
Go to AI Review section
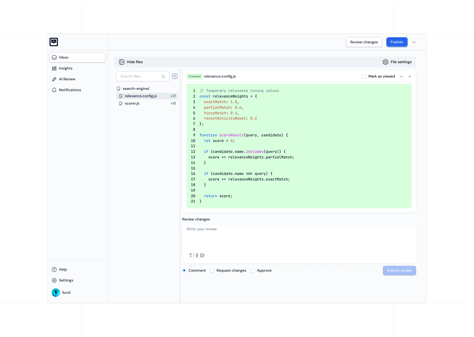[78, 79]
